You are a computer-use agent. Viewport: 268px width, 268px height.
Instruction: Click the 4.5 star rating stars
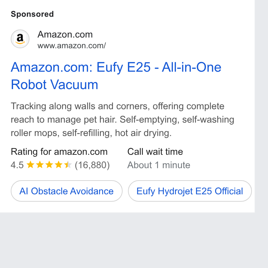pyautogui.click(x=49, y=165)
